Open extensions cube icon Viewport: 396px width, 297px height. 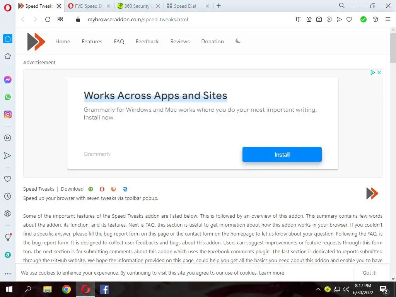(x=375, y=19)
